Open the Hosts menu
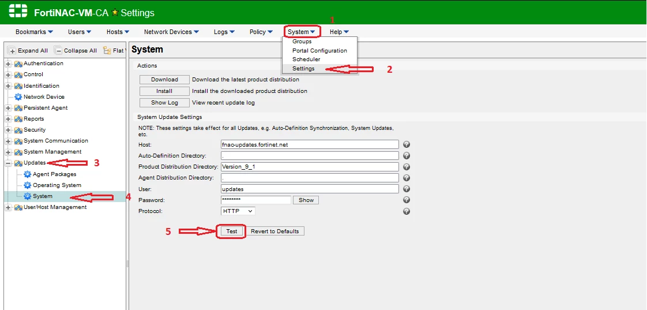 click(118, 32)
